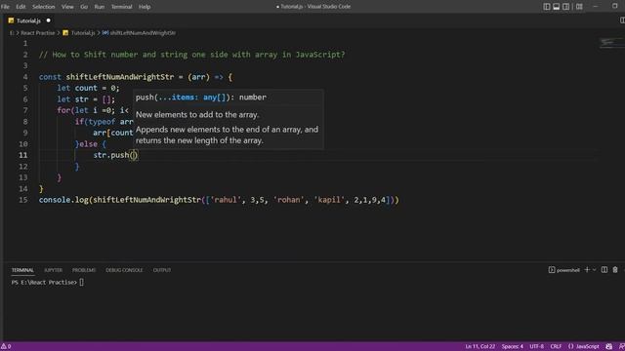Open the Go menu
The image size is (625, 351).
pyautogui.click(x=84, y=7)
